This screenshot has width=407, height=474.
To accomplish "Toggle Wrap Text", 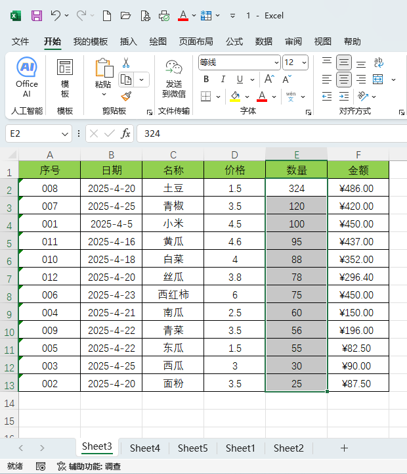I will (x=379, y=62).
